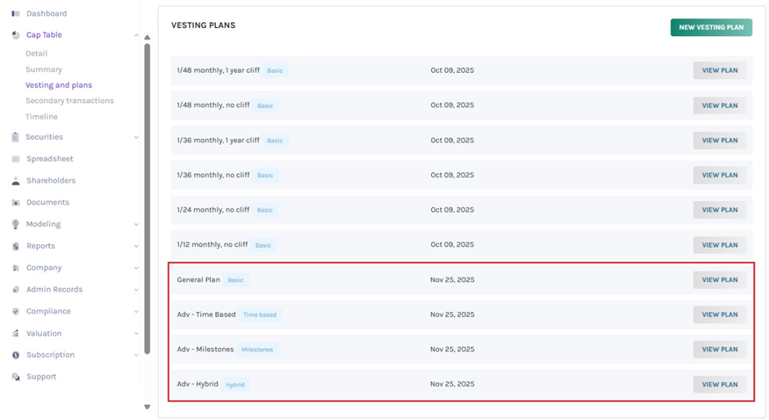Click the sidebar scrollbar down arrow
Screen dimensions: 769x420
point(147,407)
